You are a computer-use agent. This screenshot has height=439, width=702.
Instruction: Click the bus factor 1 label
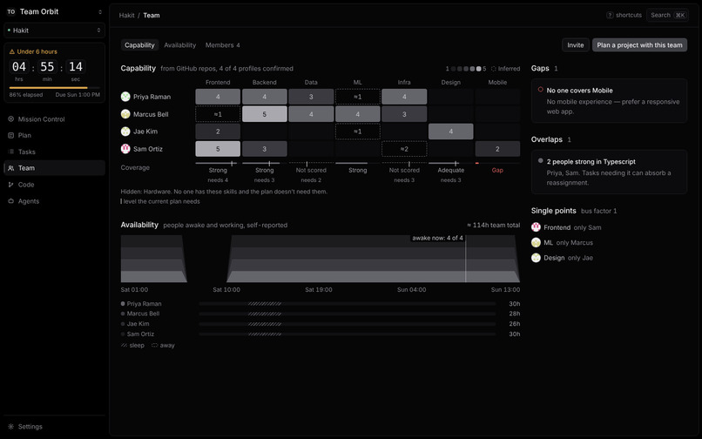pos(598,211)
